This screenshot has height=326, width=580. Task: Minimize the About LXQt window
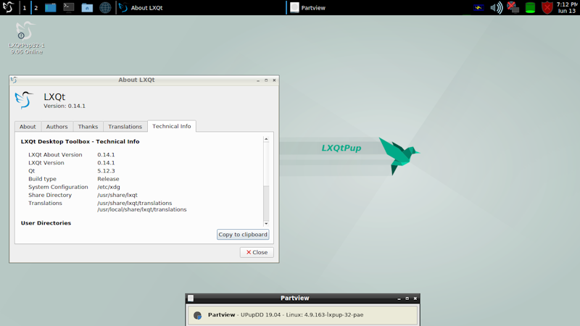[258, 80]
